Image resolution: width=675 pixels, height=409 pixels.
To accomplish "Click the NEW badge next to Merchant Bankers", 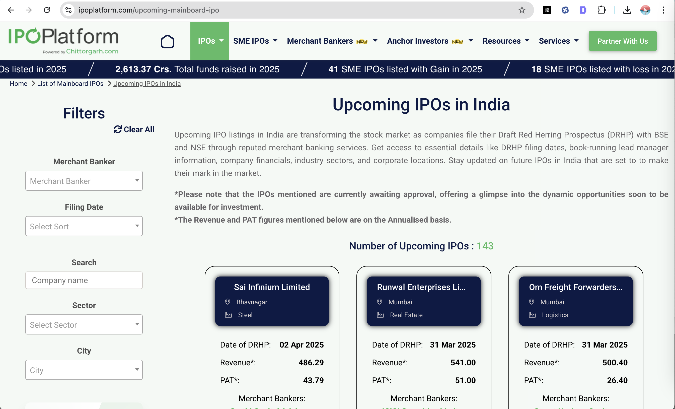I will pos(362,42).
